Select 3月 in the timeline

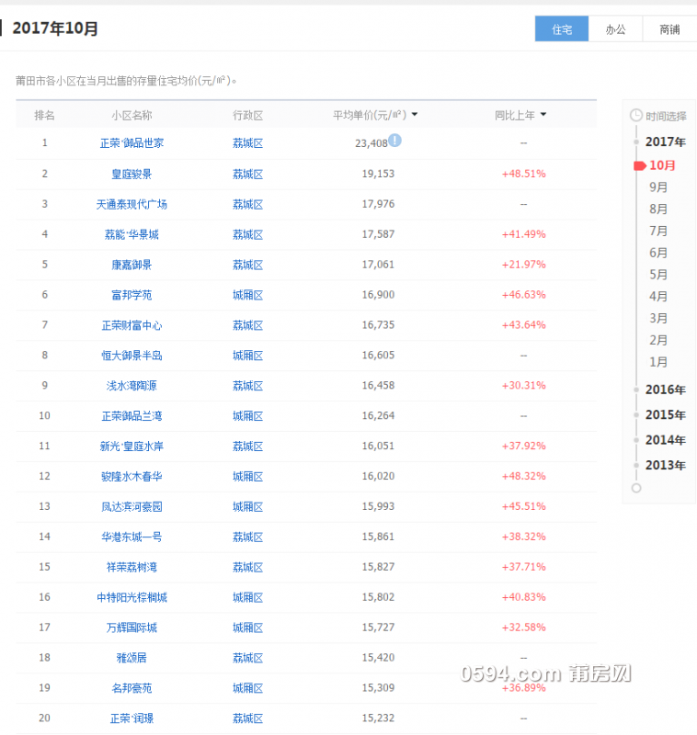coord(658,318)
